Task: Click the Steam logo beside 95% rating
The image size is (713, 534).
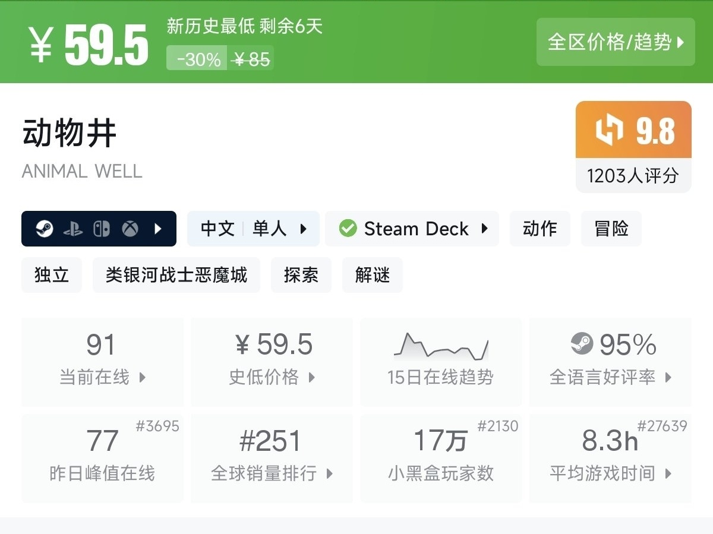Action: click(x=582, y=344)
